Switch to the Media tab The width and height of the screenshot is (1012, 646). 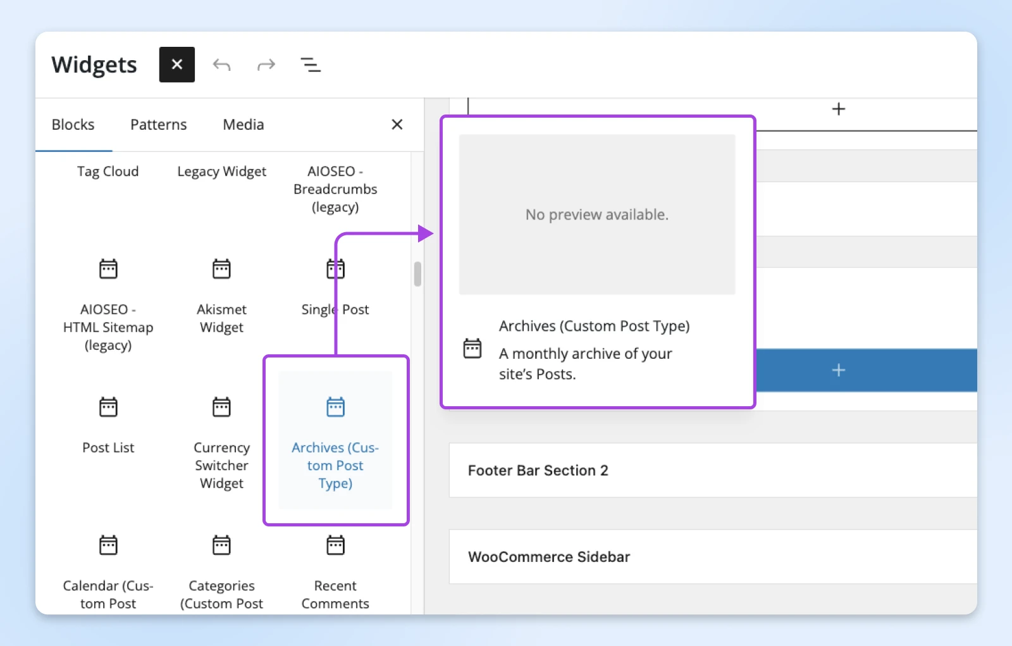coord(243,125)
